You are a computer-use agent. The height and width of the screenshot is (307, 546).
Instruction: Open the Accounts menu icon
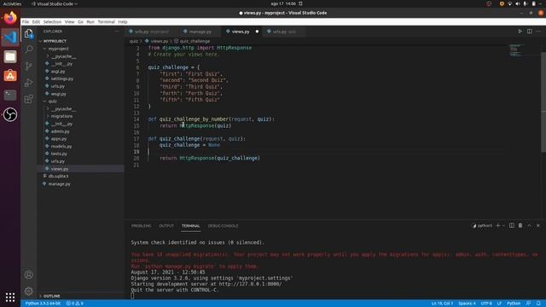pyautogui.click(x=28, y=275)
